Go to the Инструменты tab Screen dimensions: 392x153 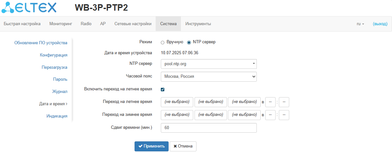click(198, 24)
